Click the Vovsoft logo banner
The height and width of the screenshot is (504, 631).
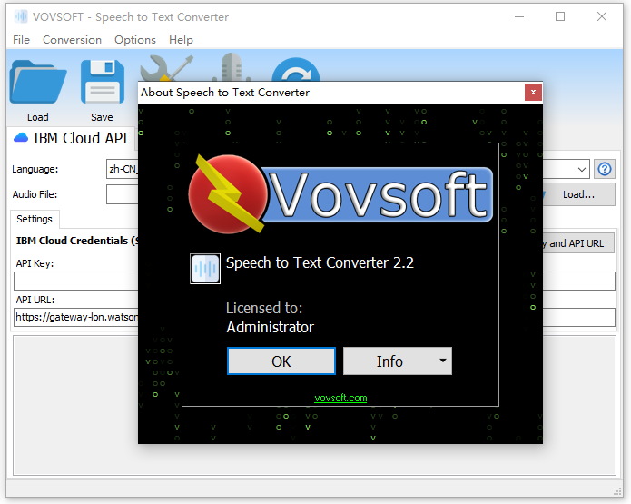click(x=340, y=194)
